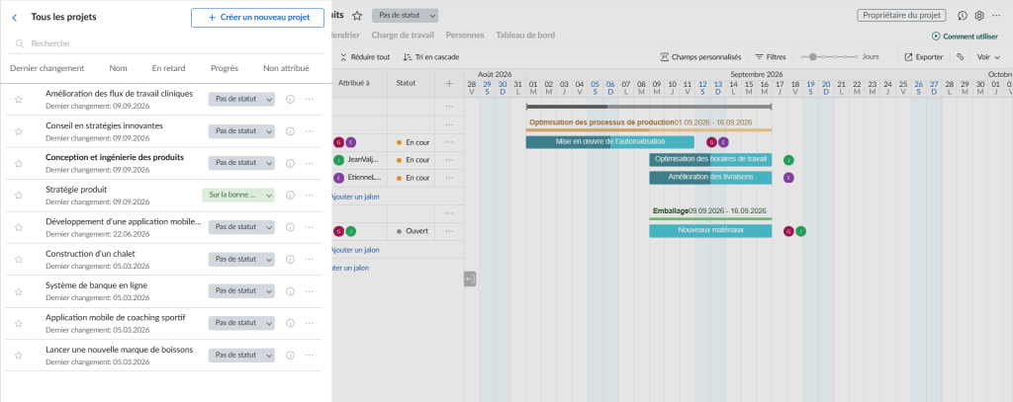Open Sur la bonne status dropdown
Screen dimensions: 1013x402
[238, 195]
